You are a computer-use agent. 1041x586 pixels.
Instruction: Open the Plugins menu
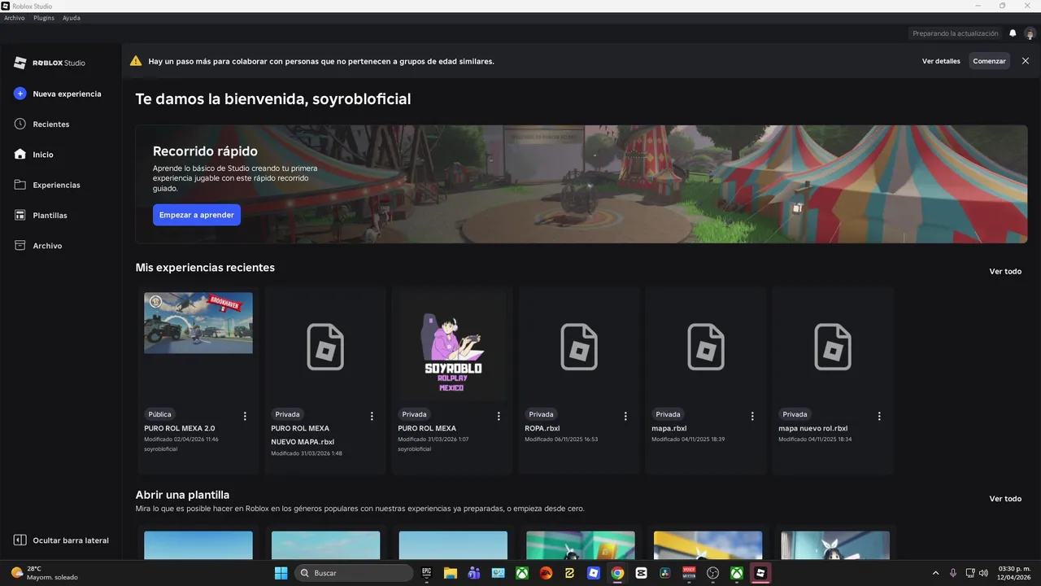point(44,18)
